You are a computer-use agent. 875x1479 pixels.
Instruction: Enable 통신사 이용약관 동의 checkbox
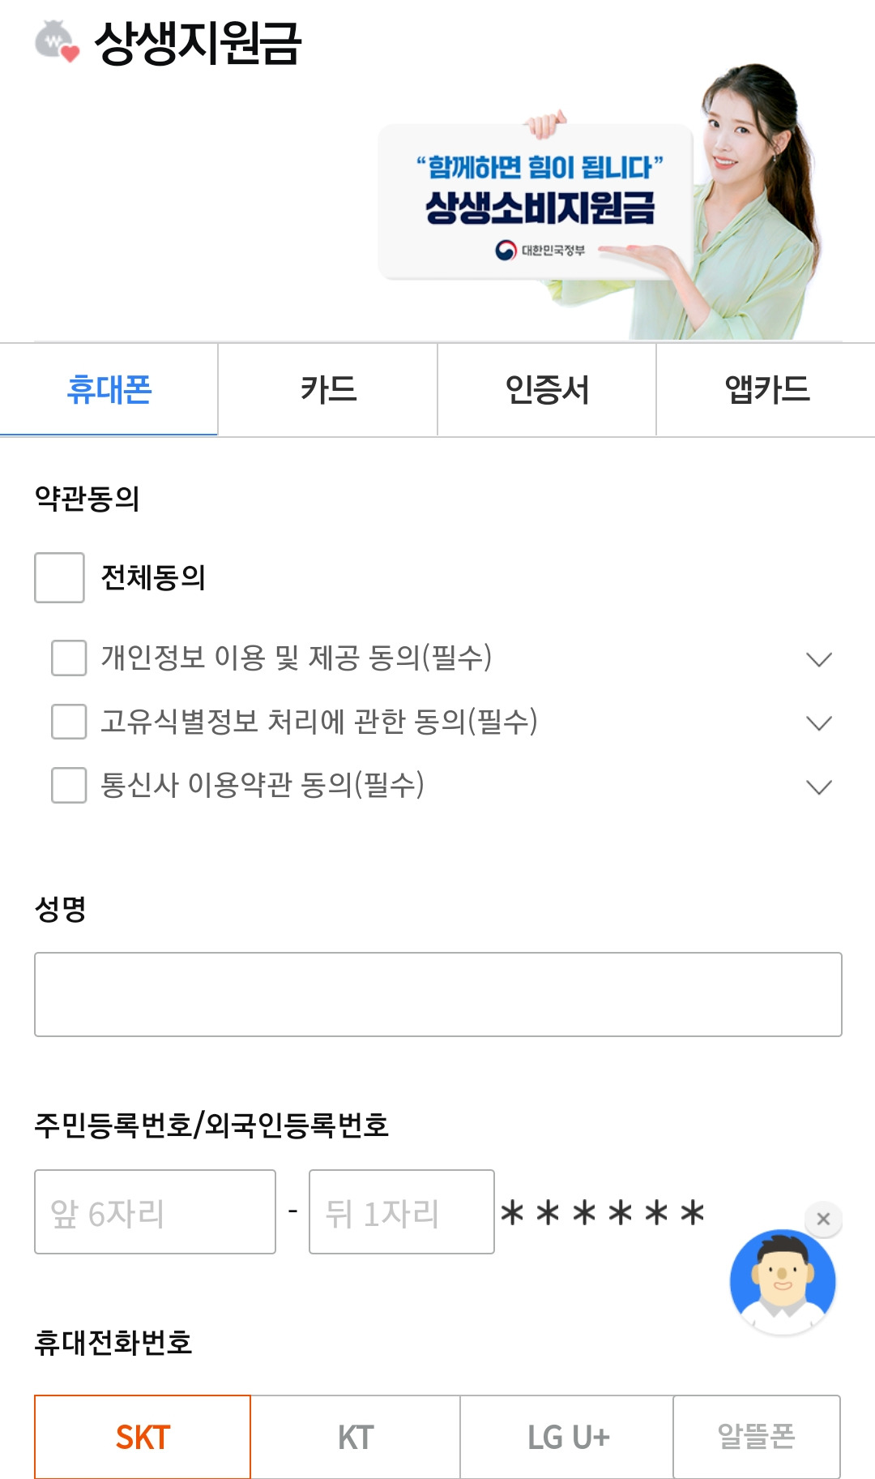point(69,785)
